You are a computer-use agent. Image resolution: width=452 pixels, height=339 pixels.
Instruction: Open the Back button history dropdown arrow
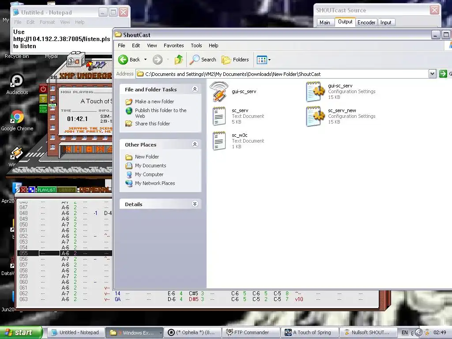145,60
